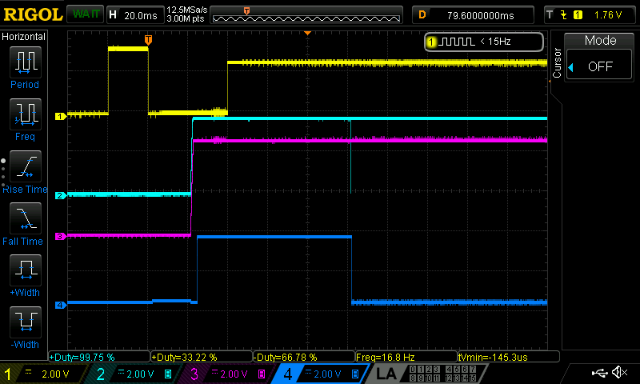This screenshot has height=384, width=640.
Task: Toggle channel 2 cyan status tab
Action: 134,374
